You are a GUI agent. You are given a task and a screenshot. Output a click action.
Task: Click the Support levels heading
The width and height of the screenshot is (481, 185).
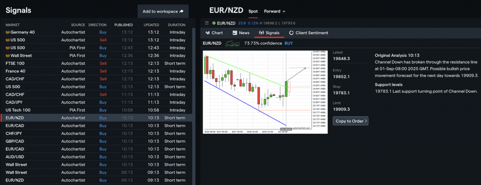pos(388,85)
